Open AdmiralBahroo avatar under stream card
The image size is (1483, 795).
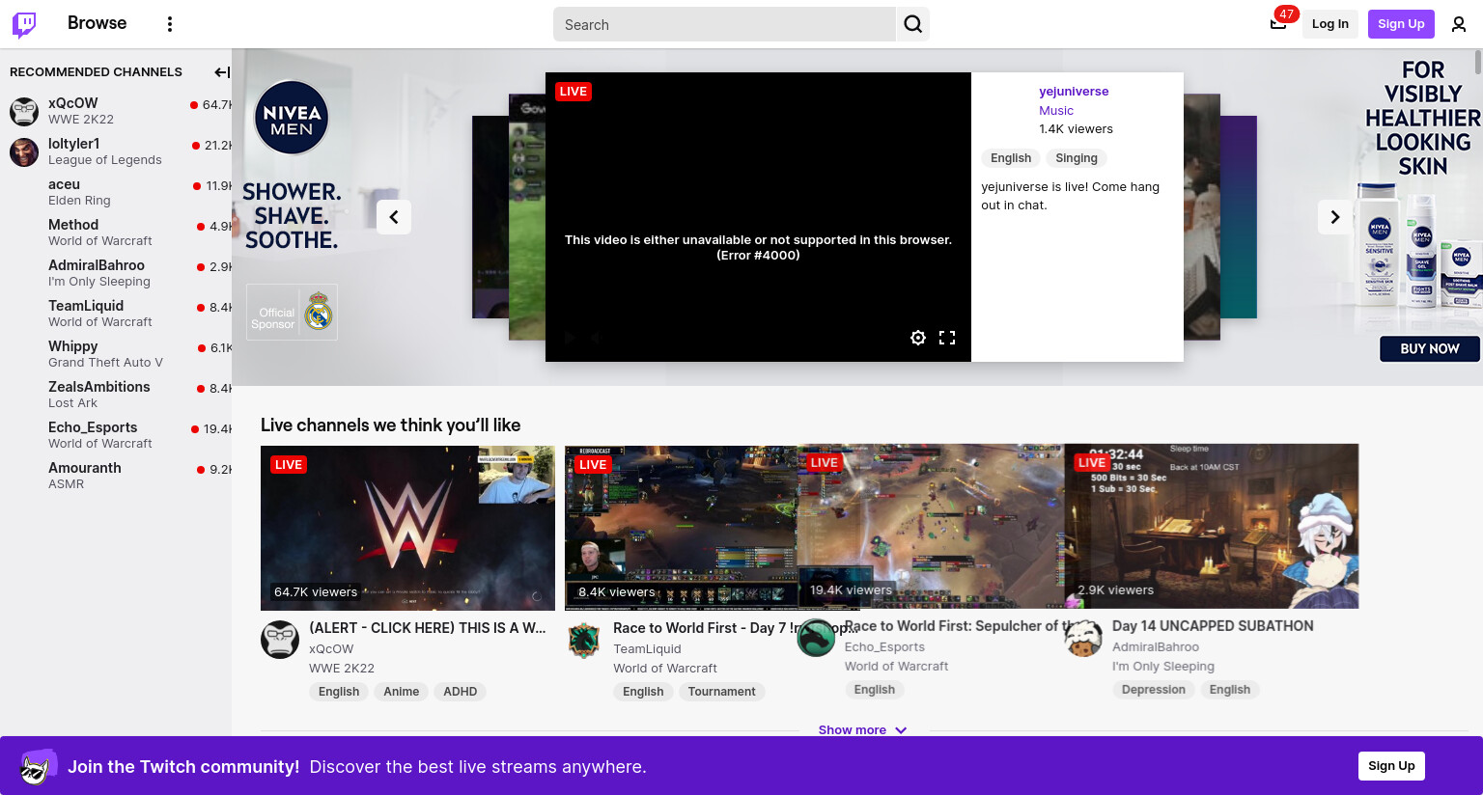pos(1083,638)
